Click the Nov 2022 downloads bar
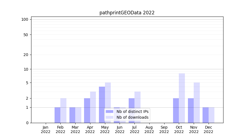The image size is (248, 138). tap(197, 102)
